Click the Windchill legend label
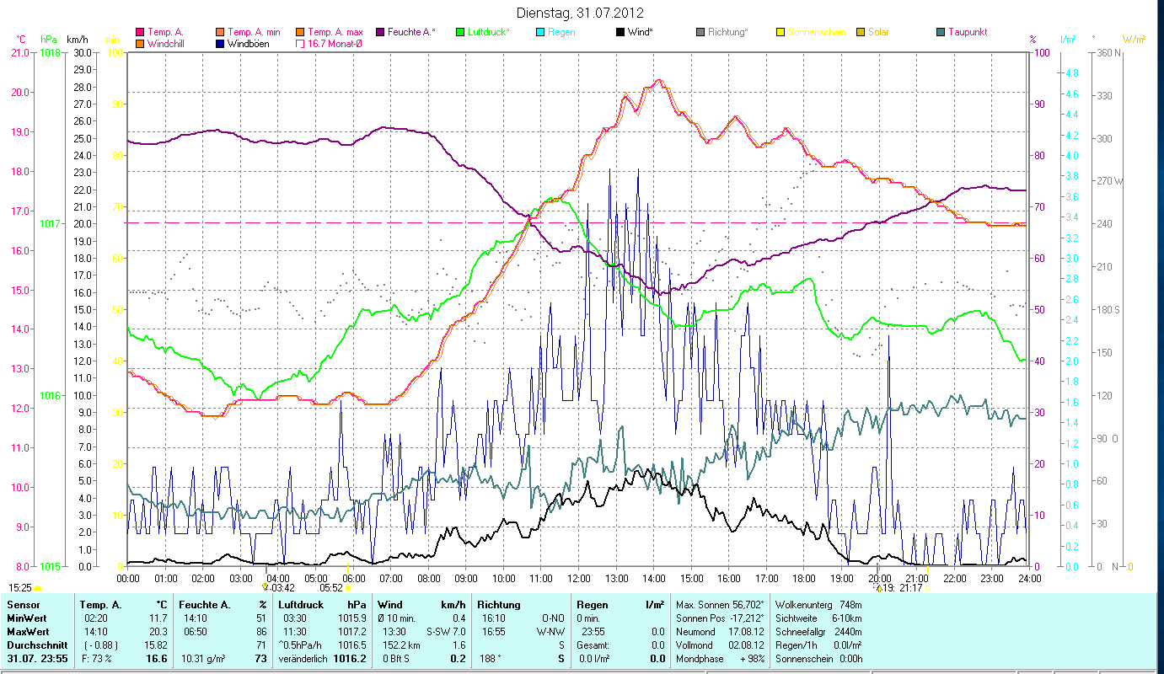This screenshot has width=1164, height=674. click(x=166, y=44)
